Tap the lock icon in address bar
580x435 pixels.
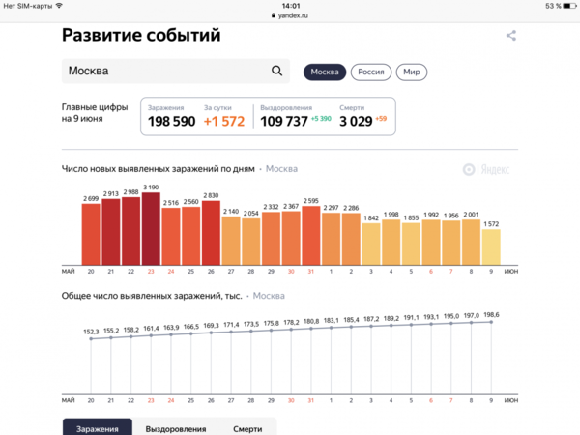coord(272,16)
